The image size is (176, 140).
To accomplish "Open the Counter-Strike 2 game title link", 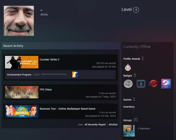I will (50, 60).
